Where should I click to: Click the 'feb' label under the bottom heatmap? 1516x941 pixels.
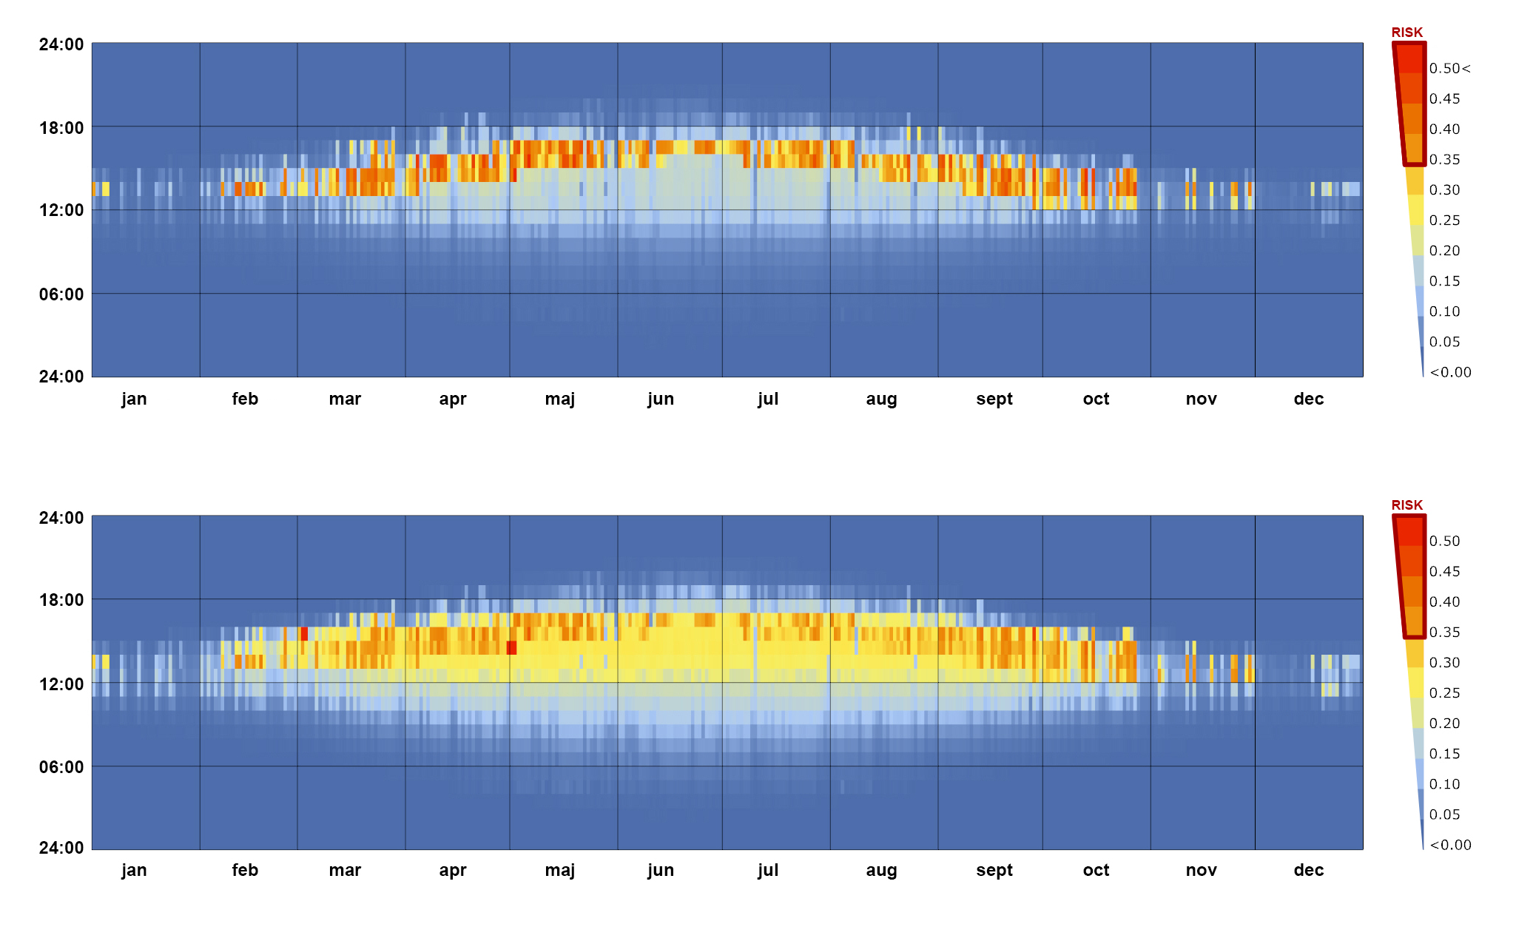click(x=245, y=870)
